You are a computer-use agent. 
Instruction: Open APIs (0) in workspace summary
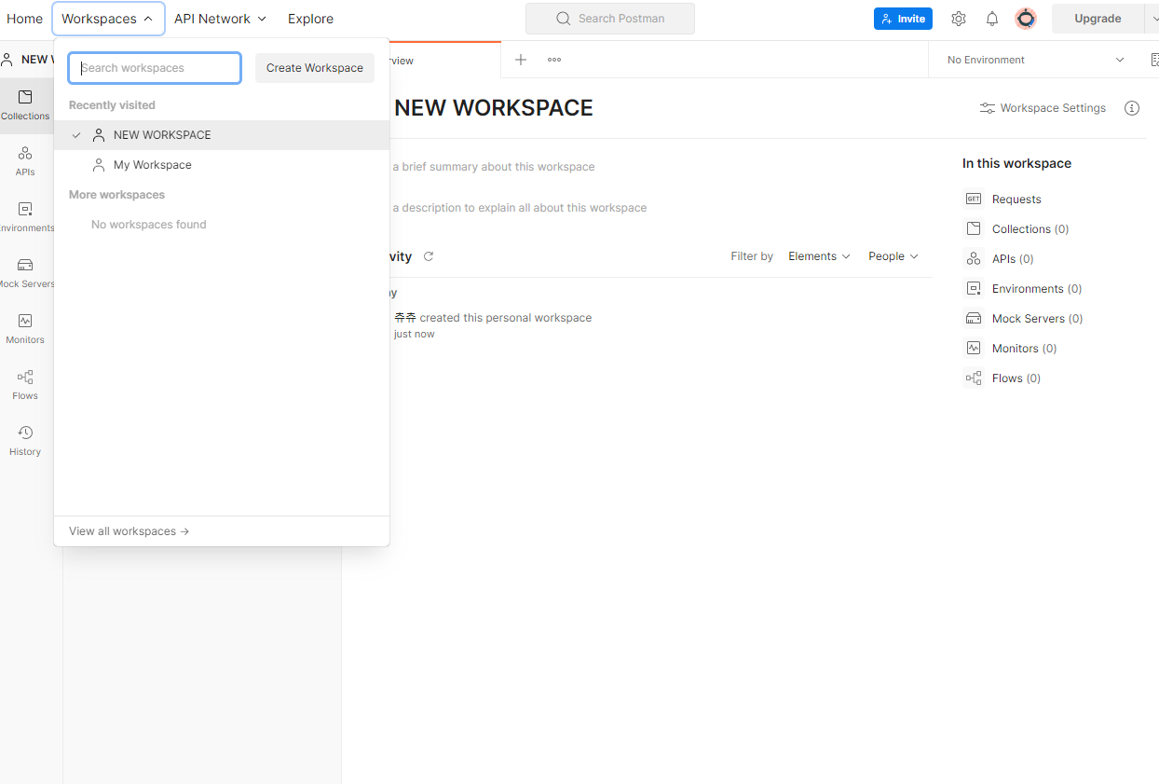(1013, 258)
